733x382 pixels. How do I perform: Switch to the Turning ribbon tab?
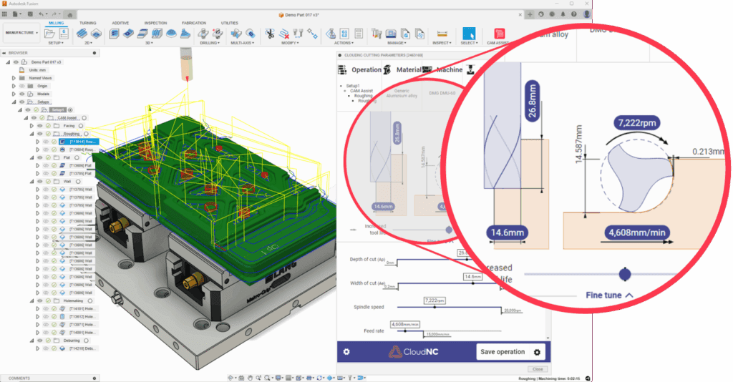[x=88, y=23]
